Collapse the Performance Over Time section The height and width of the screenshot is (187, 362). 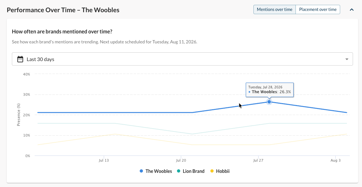pos(352,10)
